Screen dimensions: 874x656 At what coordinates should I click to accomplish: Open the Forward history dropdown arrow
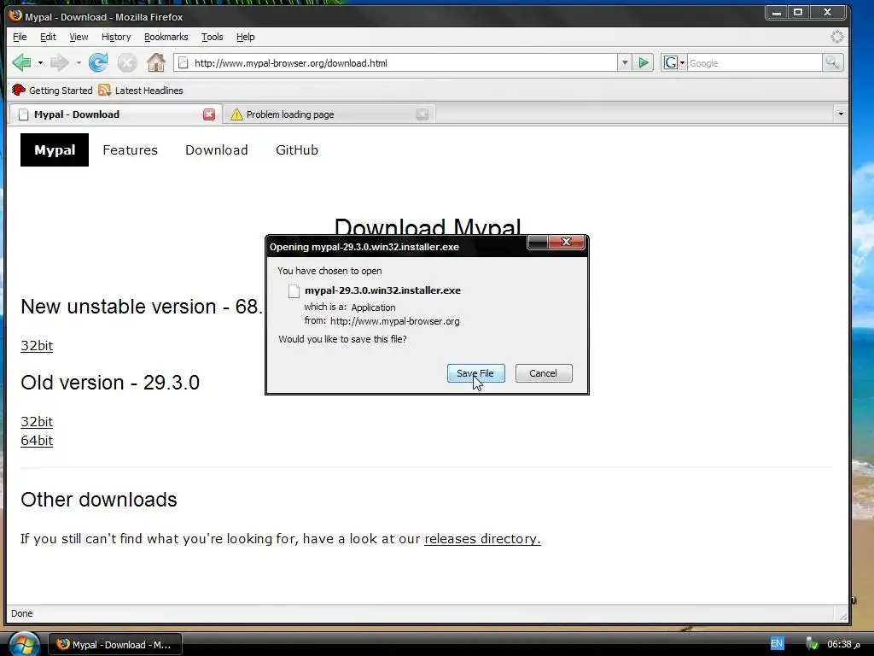pyautogui.click(x=79, y=63)
